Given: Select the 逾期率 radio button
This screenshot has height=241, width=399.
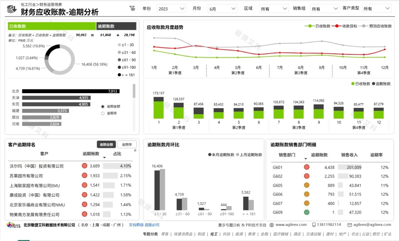Looking at the screenshot, I should [103, 113].
